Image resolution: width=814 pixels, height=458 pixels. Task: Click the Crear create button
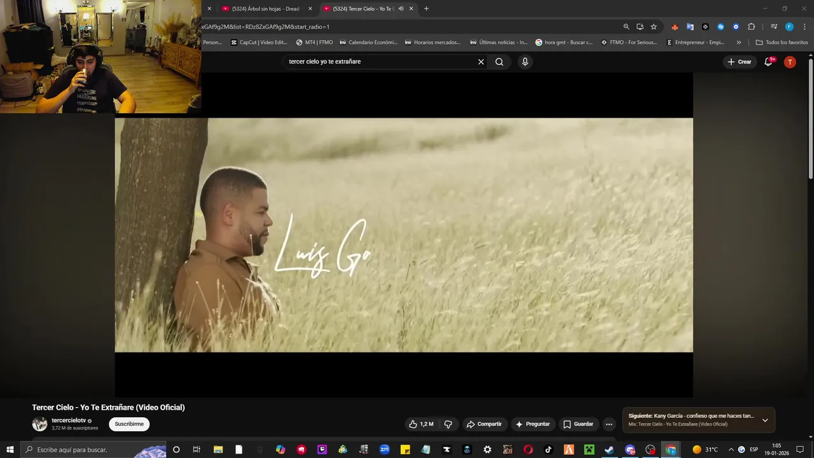pyautogui.click(x=740, y=62)
